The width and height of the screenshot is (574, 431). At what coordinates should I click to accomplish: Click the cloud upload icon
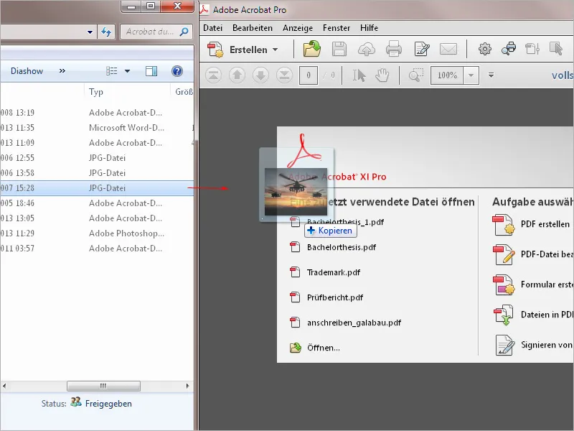click(367, 49)
